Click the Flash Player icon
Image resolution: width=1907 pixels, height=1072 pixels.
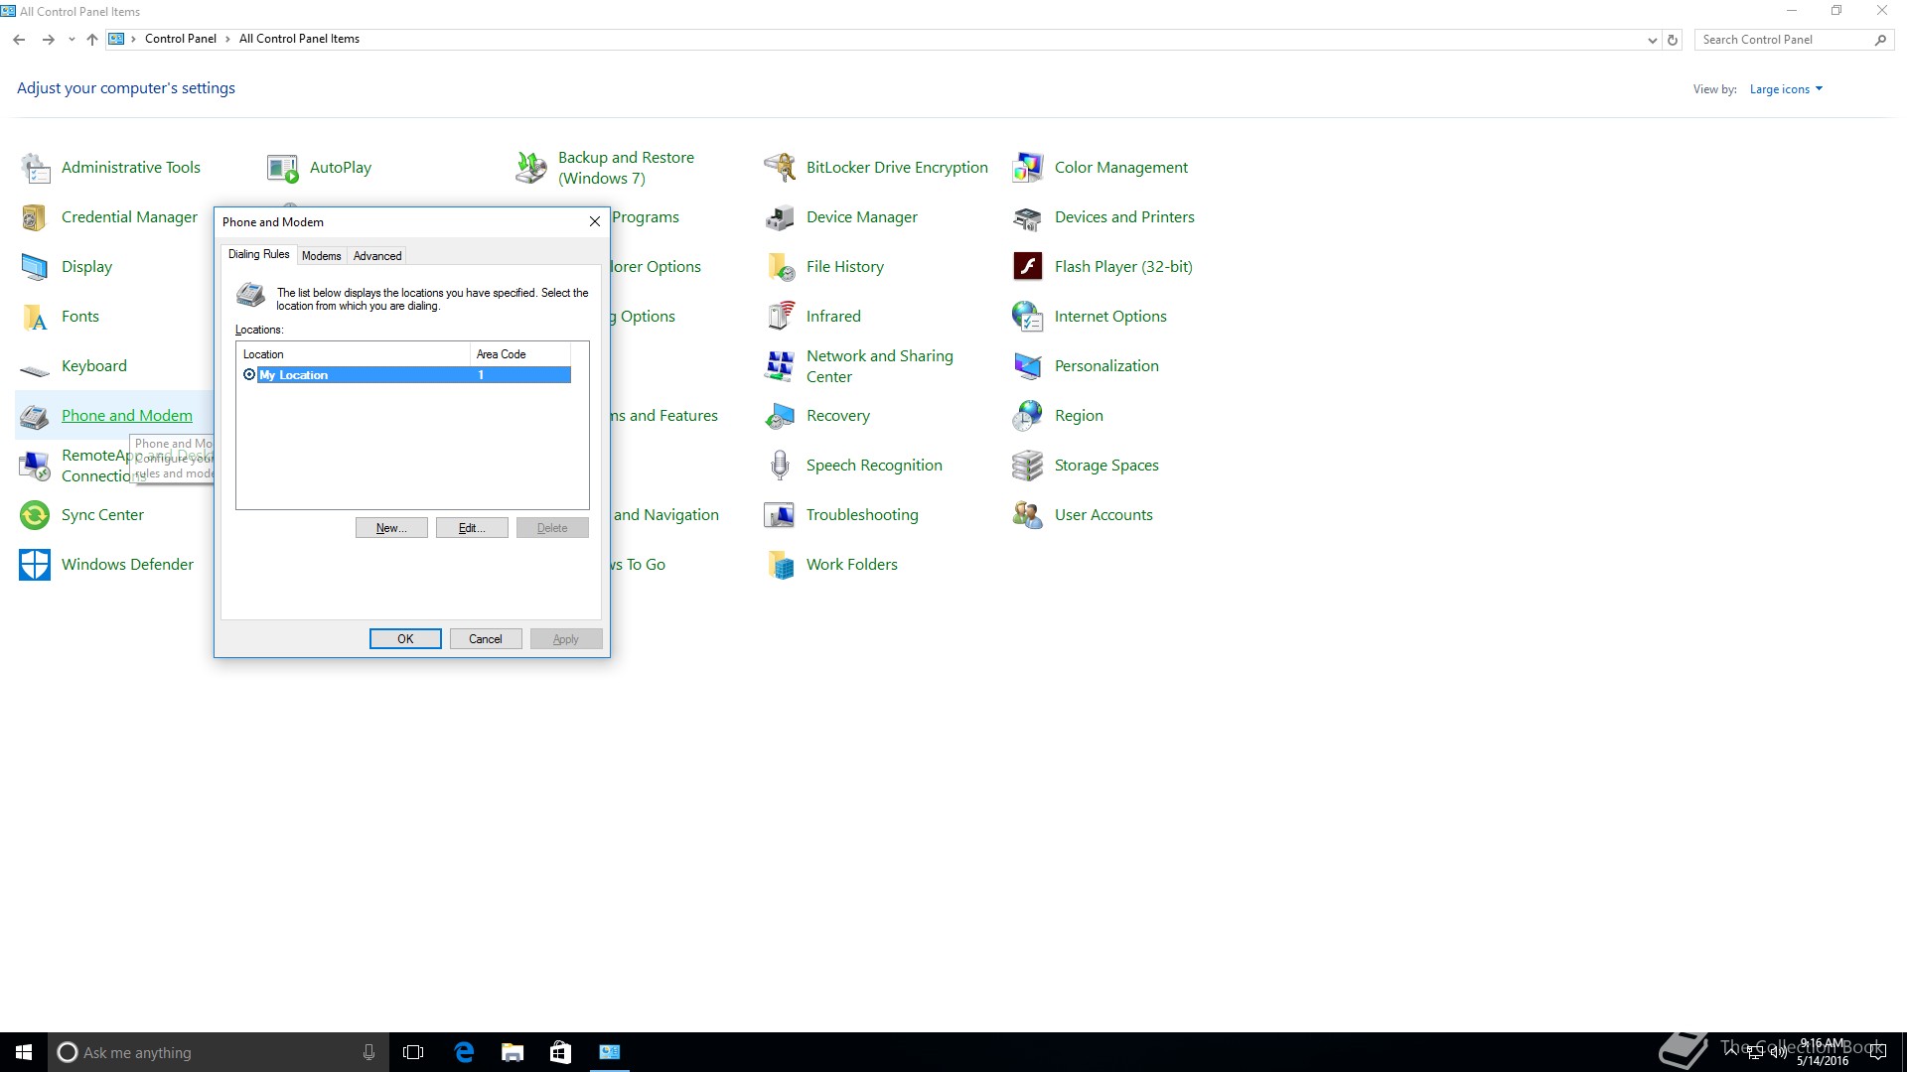pos(1027,267)
